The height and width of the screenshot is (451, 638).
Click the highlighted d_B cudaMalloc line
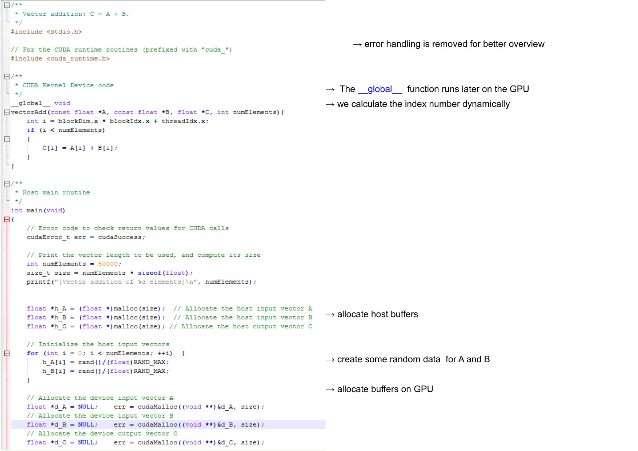coord(145,424)
